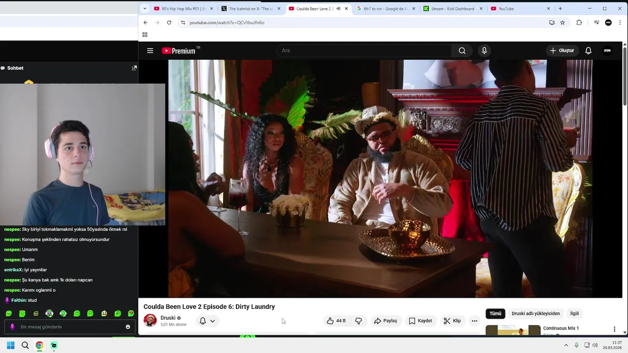Open emoji picker in chat message box
The width and height of the screenshot is (628, 353).
(x=128, y=327)
